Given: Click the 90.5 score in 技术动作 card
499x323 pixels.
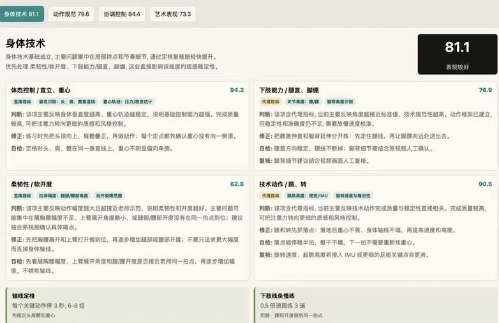Looking at the screenshot, I should click(x=485, y=184).
